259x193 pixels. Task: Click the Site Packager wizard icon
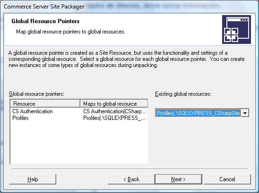[x=236, y=29]
